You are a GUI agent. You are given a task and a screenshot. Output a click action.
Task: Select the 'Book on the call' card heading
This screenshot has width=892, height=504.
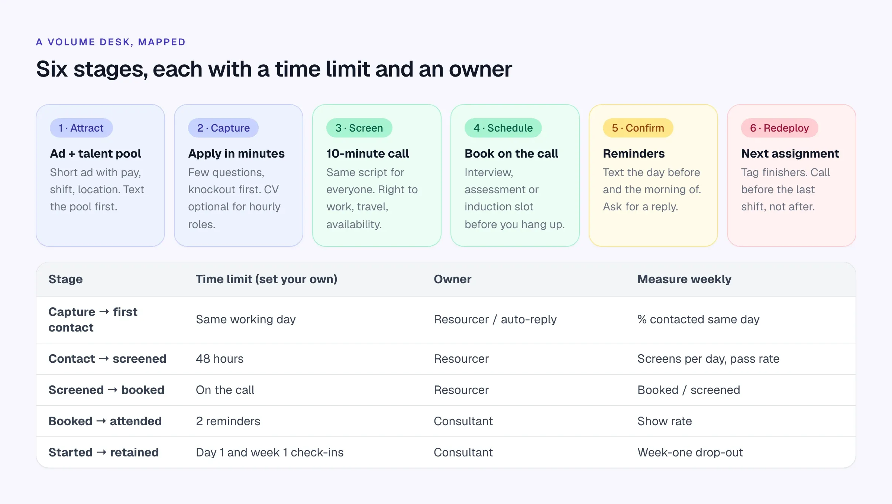point(511,154)
